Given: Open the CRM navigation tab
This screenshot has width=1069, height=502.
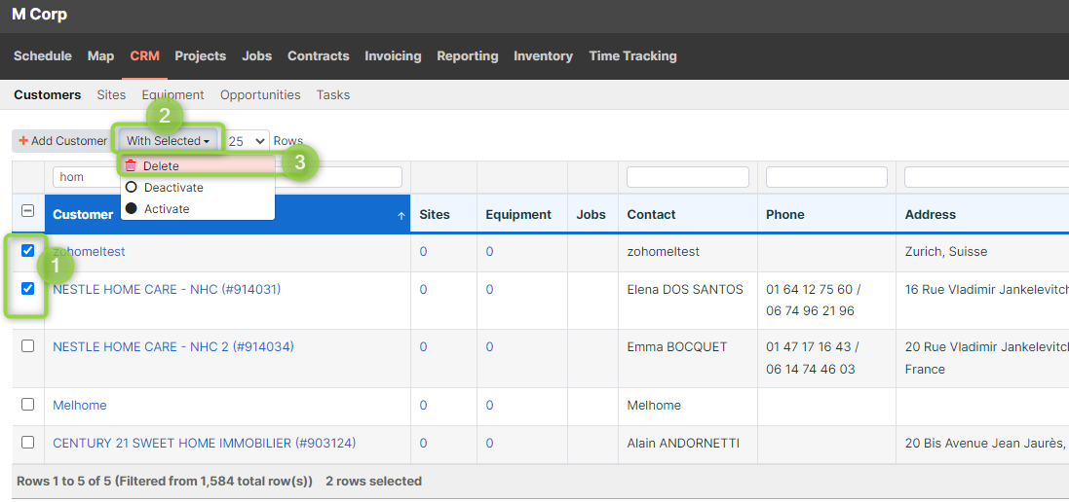Looking at the screenshot, I should point(144,55).
